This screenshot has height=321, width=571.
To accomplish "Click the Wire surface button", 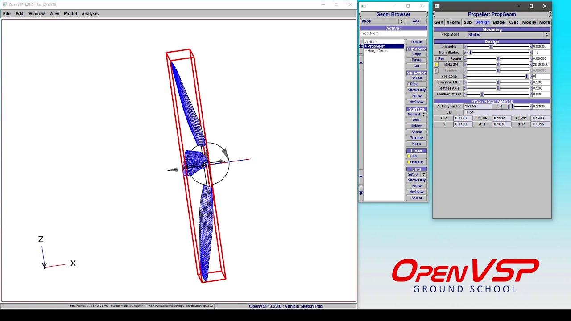I will coord(416,120).
